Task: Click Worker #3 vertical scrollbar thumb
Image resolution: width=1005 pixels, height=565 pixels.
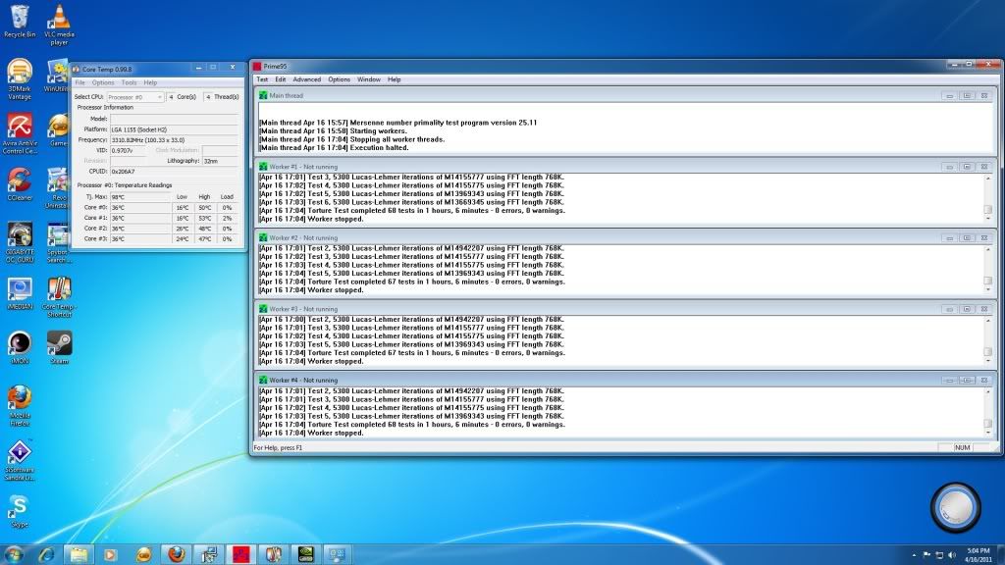Action: 987,351
